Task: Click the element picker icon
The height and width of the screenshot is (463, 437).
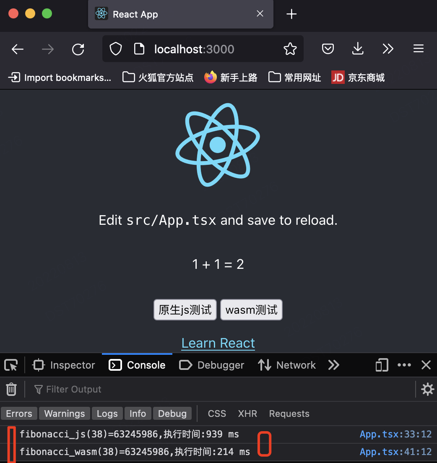Action: (x=11, y=365)
